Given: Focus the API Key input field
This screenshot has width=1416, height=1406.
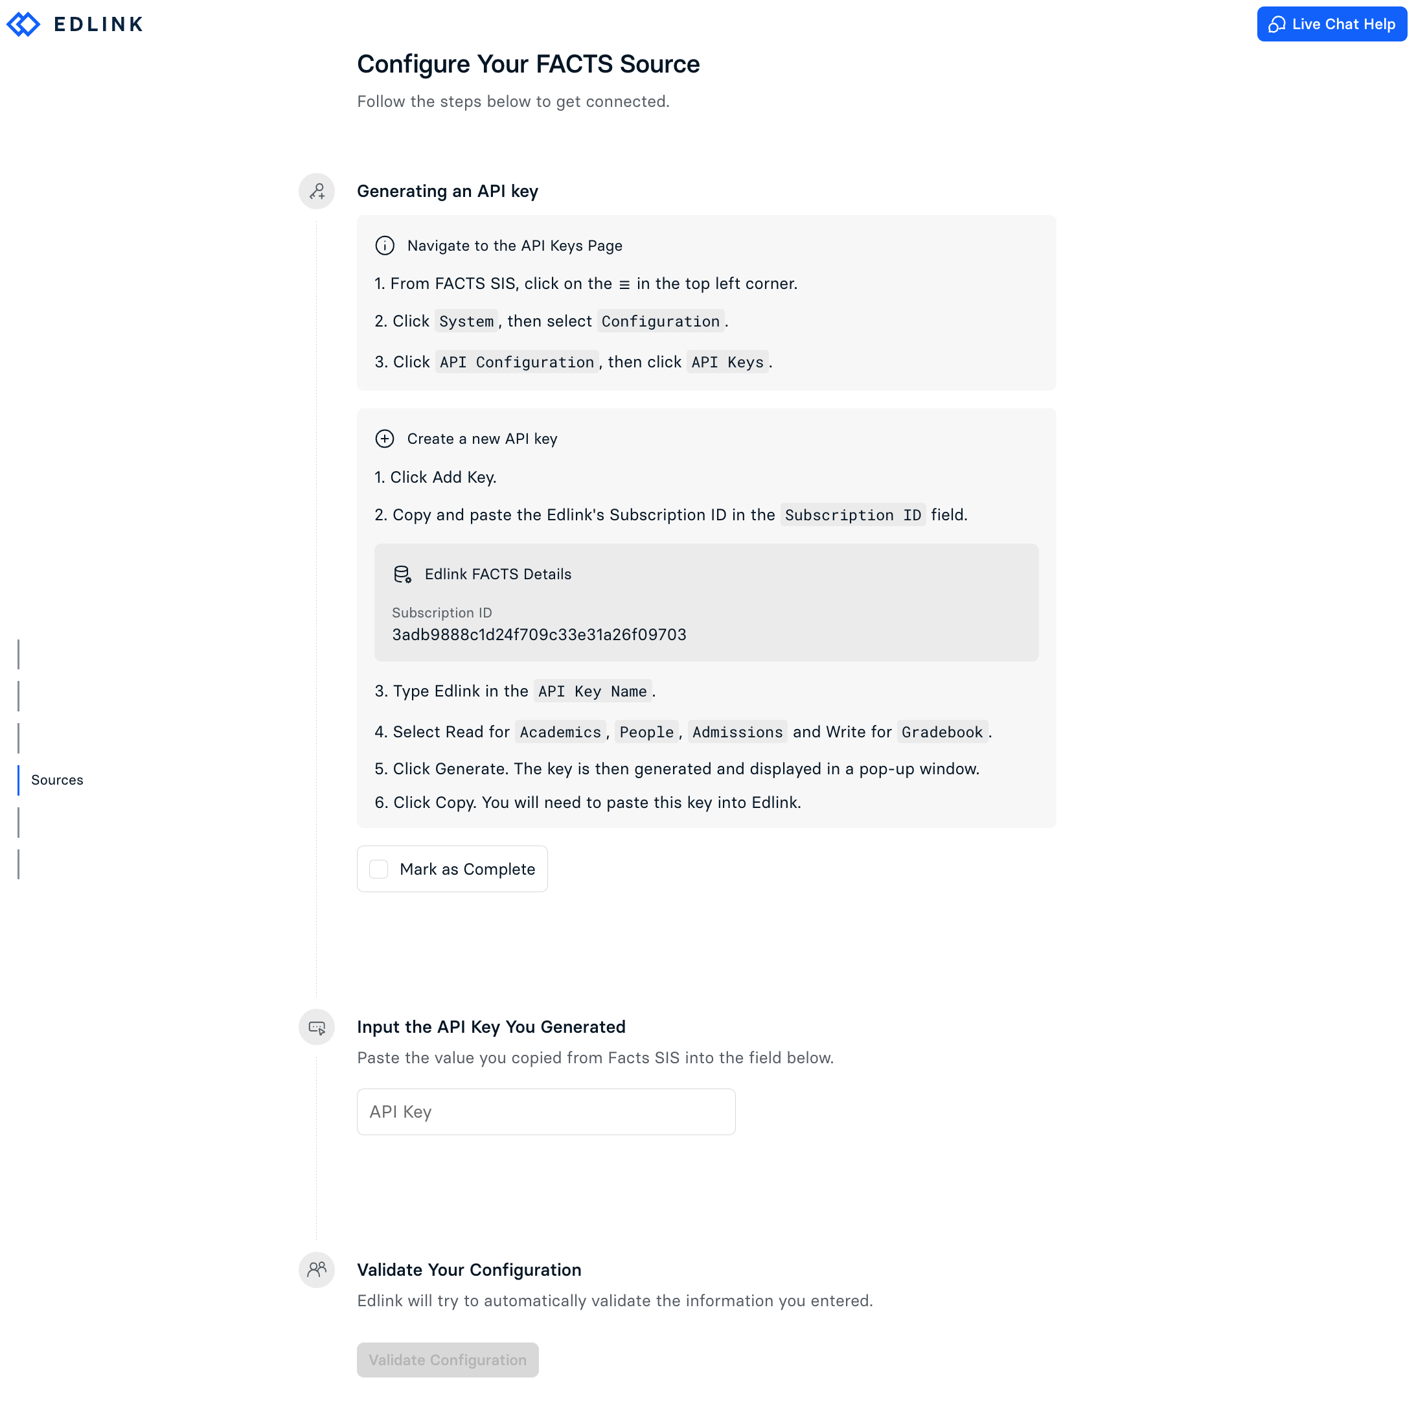Looking at the screenshot, I should (x=546, y=1111).
